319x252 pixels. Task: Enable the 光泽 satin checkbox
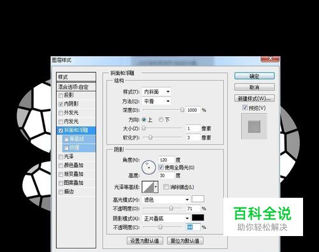[x=61, y=157]
